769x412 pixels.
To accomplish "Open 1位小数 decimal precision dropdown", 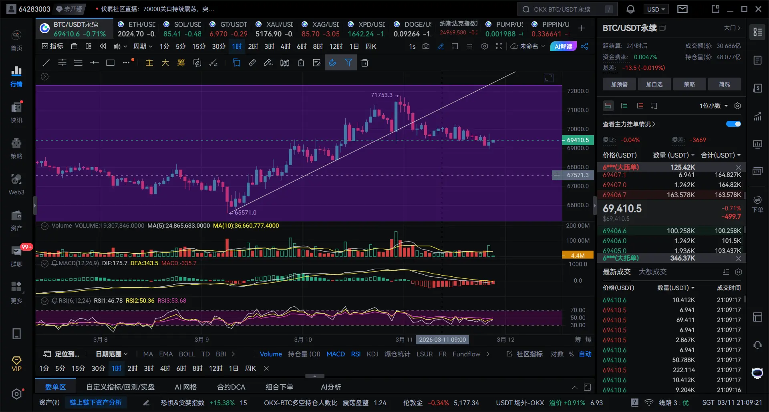I will [x=714, y=106].
